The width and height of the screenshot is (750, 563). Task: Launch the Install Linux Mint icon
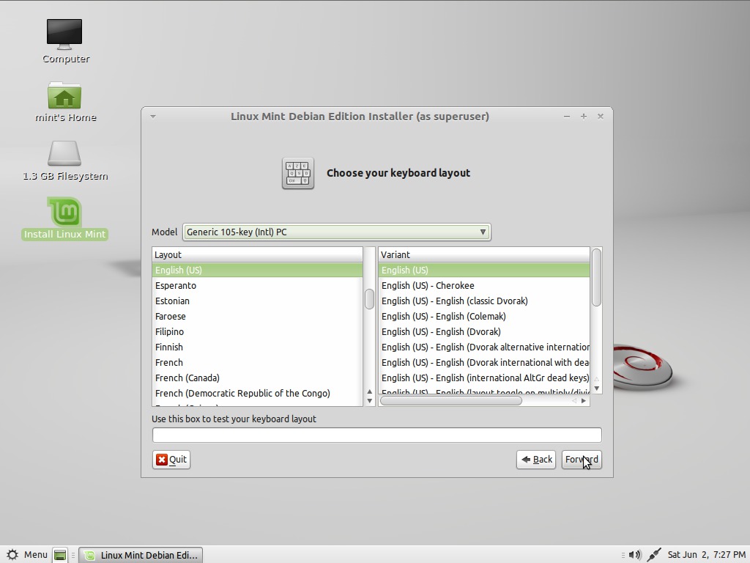64,211
